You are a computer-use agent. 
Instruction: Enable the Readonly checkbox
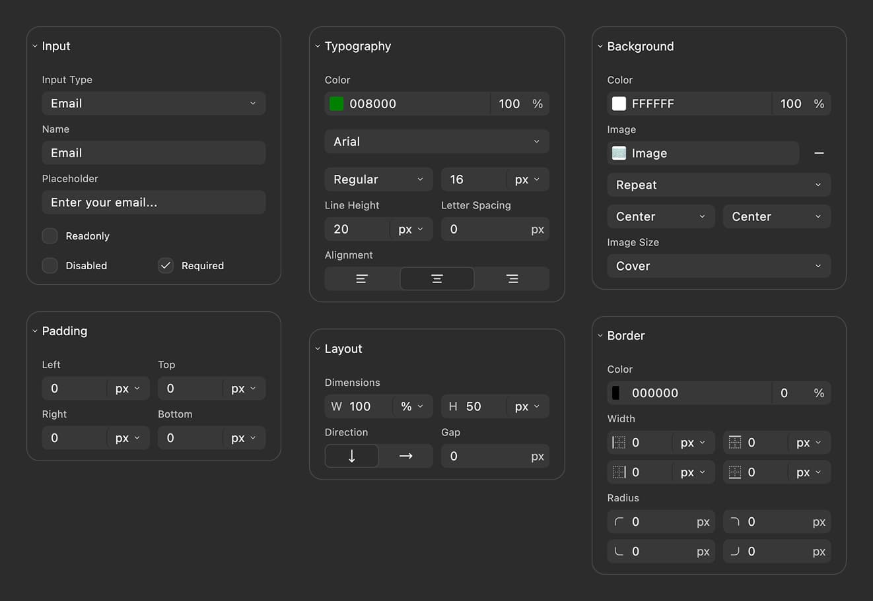(50, 236)
